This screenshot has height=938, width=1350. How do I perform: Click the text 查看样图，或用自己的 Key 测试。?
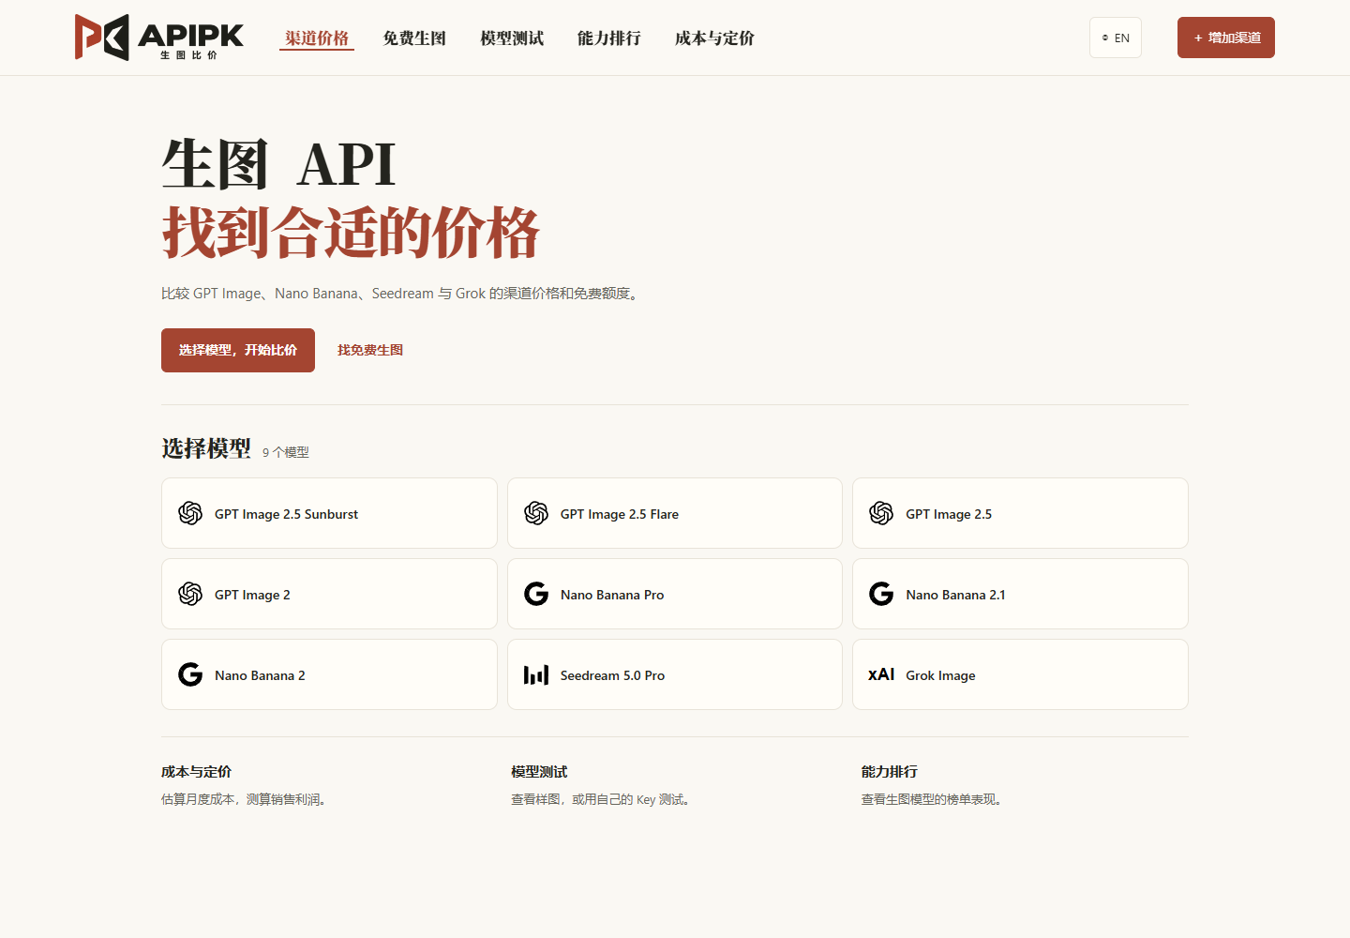click(x=601, y=800)
